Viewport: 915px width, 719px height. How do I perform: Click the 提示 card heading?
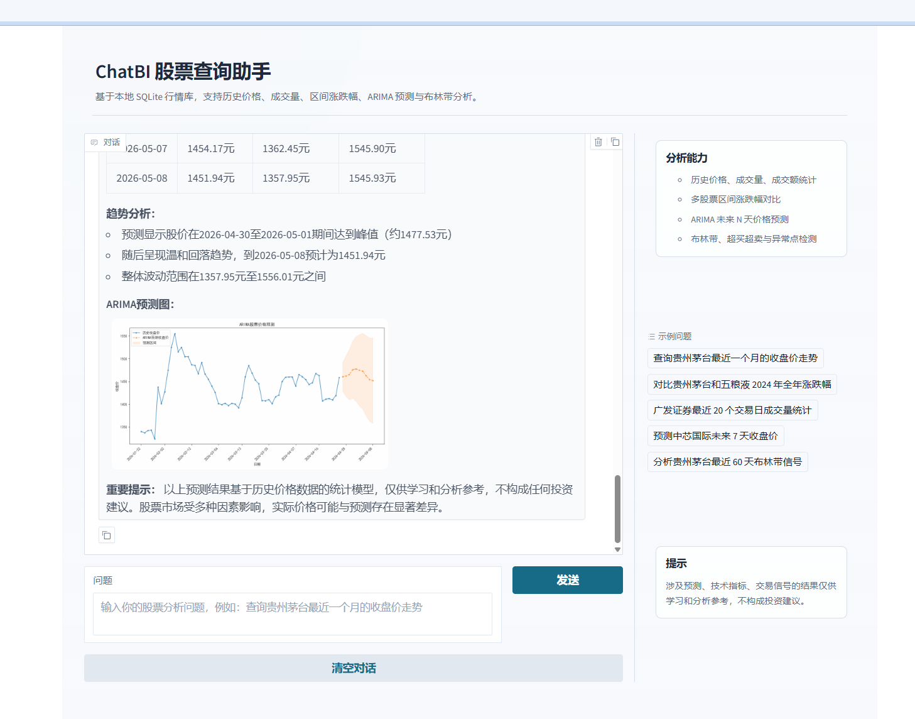coord(676,564)
